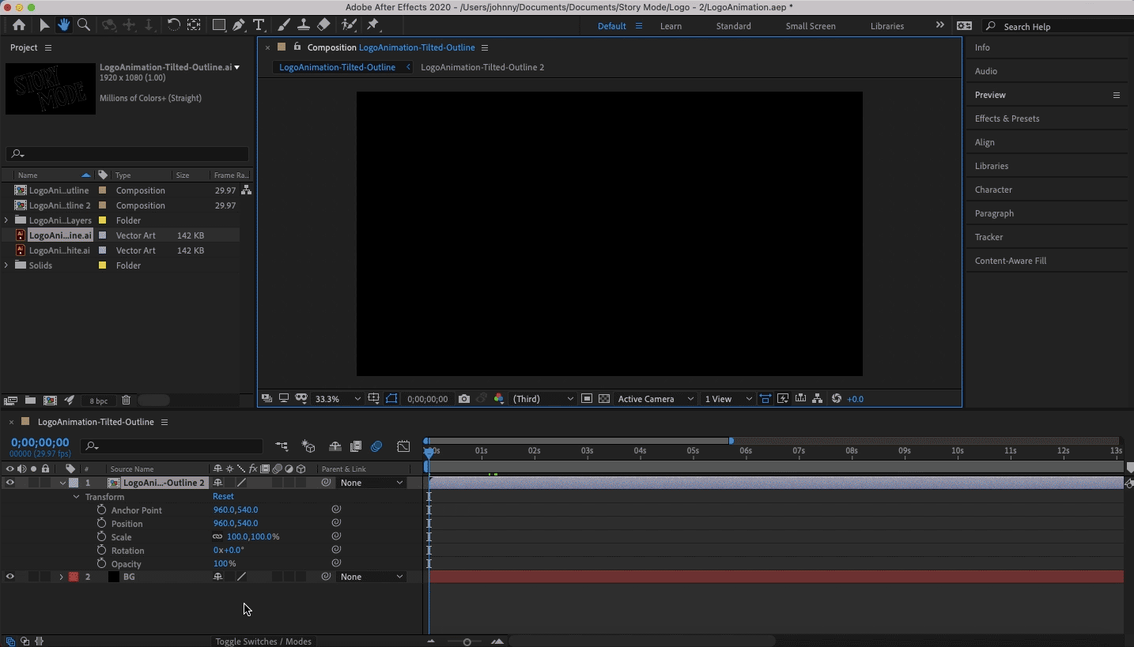1134x647 pixels.
Task: Toggle Position stopwatch keyframing
Action: (101, 524)
